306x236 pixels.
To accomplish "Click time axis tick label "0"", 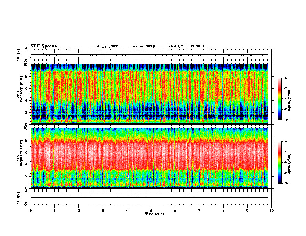I will [31, 211].
